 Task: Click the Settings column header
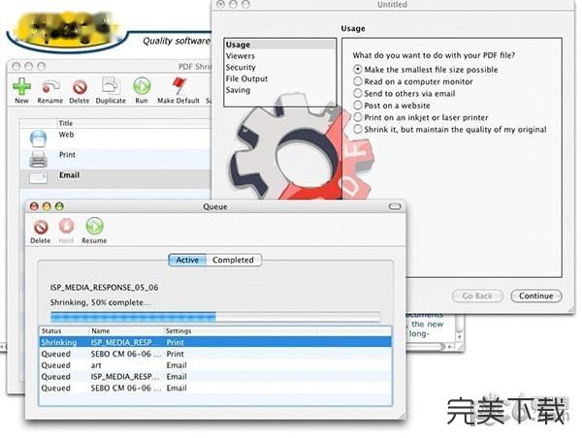pyautogui.click(x=240, y=330)
